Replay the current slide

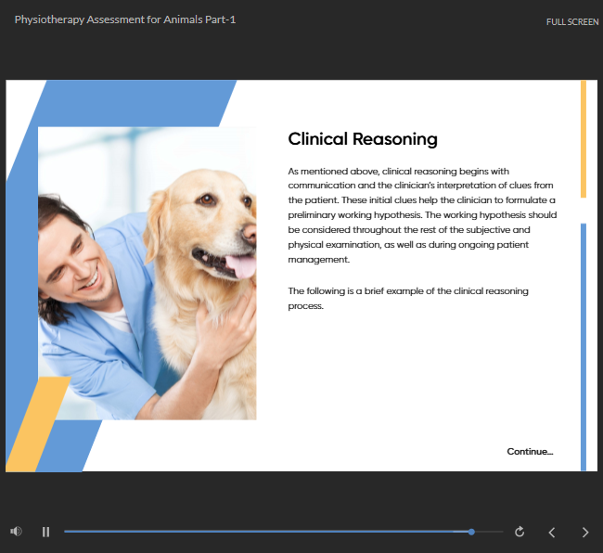520,532
